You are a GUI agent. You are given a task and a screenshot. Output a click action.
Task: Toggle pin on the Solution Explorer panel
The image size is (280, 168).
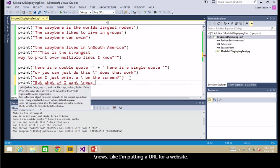click(270, 18)
